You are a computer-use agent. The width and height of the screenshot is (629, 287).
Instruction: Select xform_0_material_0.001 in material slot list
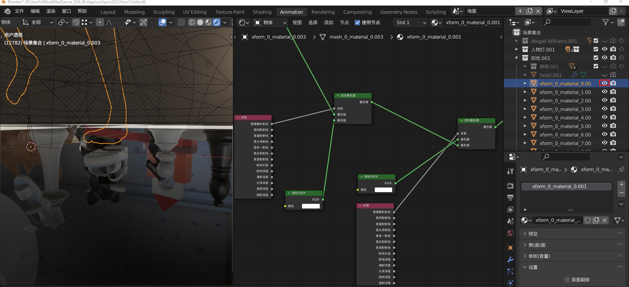pyautogui.click(x=566, y=187)
